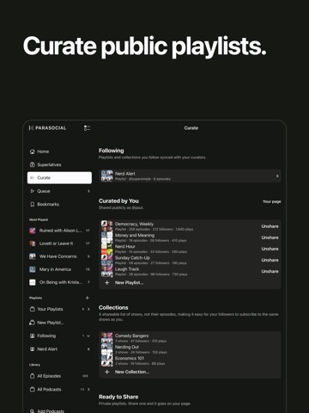Click the Queue play icon
The width and height of the screenshot is (309, 413).
[33, 191]
